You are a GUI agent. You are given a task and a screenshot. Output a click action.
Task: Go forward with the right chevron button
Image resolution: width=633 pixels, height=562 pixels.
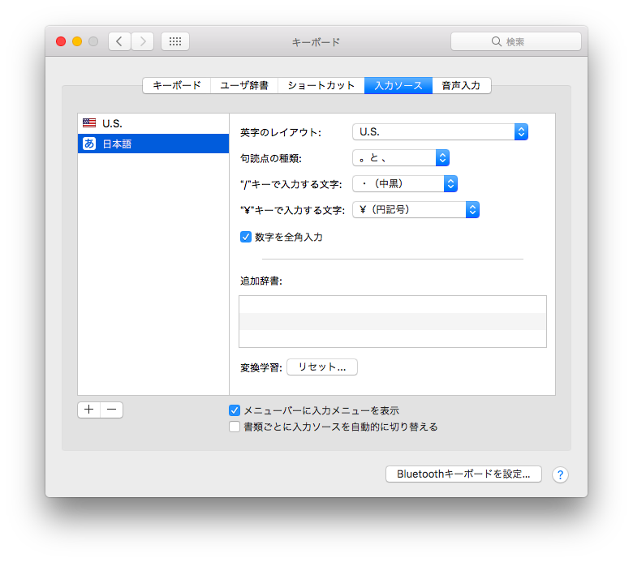[143, 41]
